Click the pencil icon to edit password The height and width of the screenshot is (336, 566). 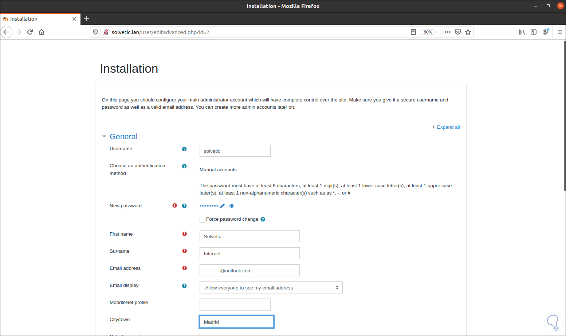click(223, 206)
